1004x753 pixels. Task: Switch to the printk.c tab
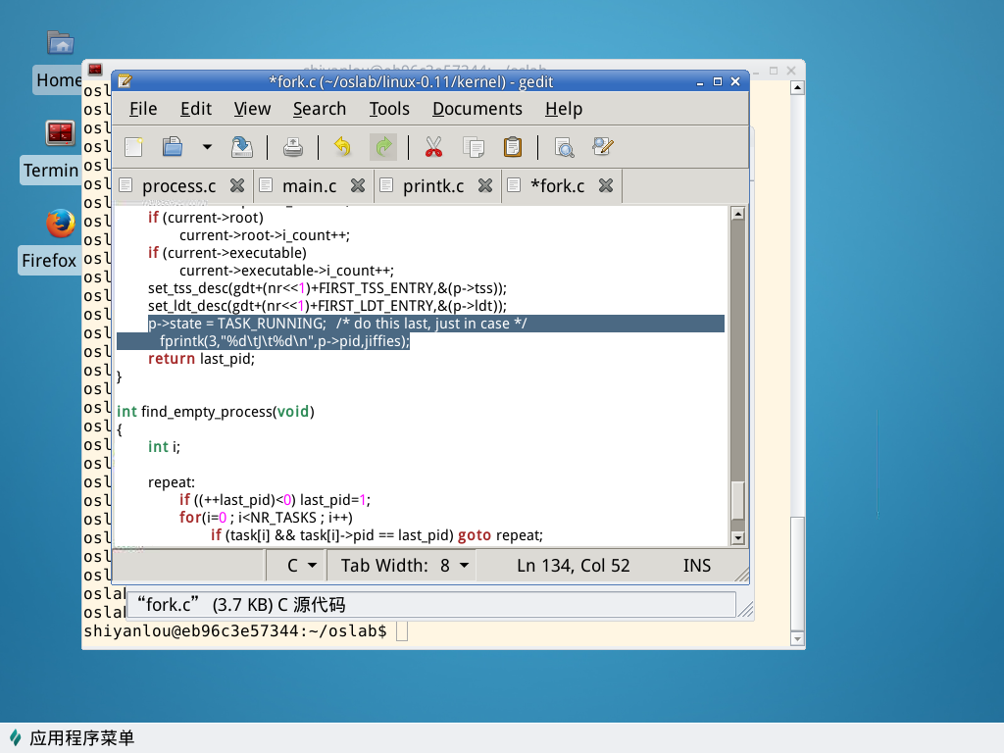(x=432, y=185)
